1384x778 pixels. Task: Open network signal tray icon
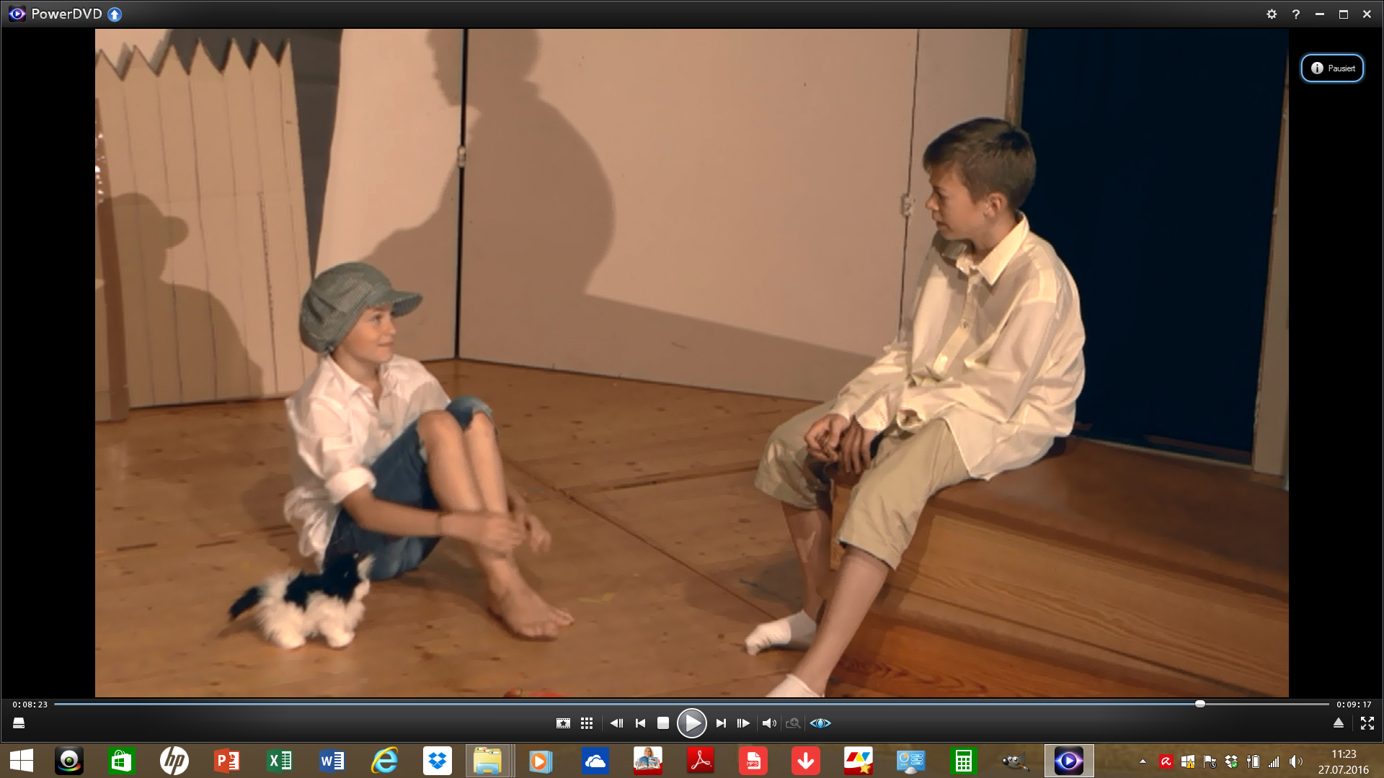(x=1274, y=761)
